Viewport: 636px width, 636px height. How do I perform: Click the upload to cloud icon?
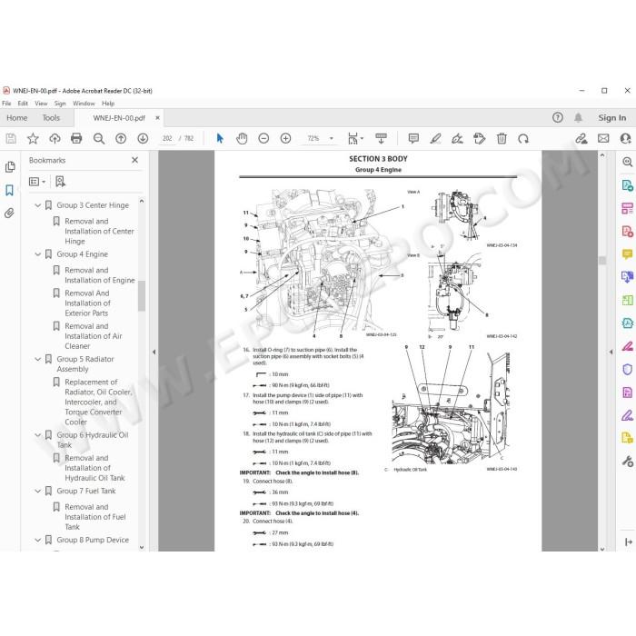[55, 139]
